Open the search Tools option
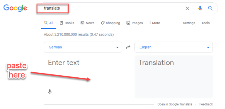Viewport: 225px width, 109px height. tap(205, 23)
